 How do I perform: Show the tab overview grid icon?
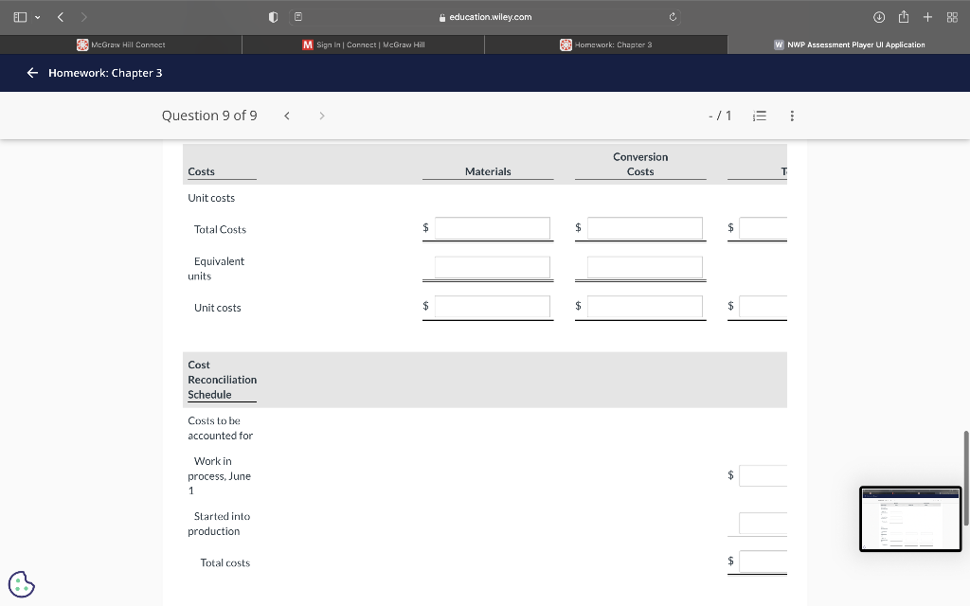click(x=952, y=17)
